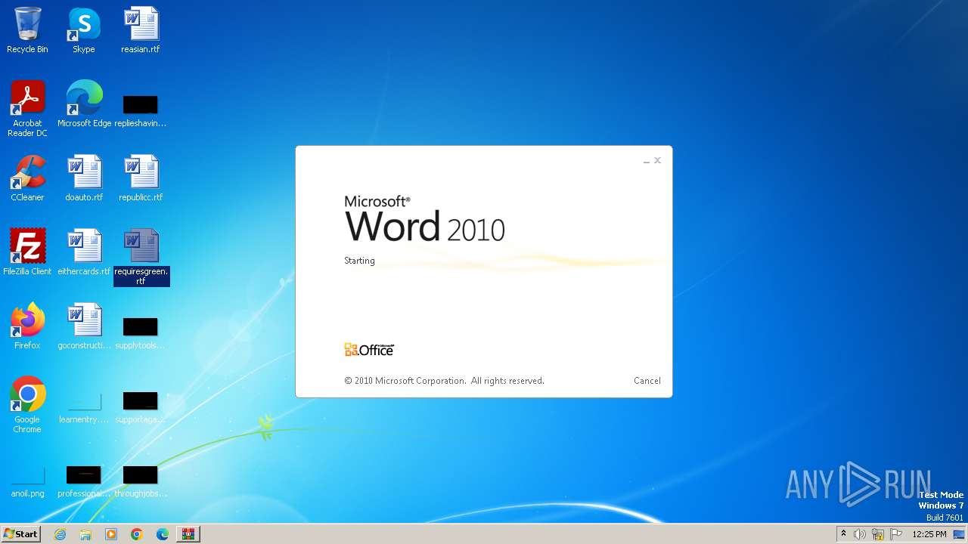Open the 12:25 PM taskbar clock
Viewport: 968px width, 544px height.
pyautogui.click(x=929, y=534)
